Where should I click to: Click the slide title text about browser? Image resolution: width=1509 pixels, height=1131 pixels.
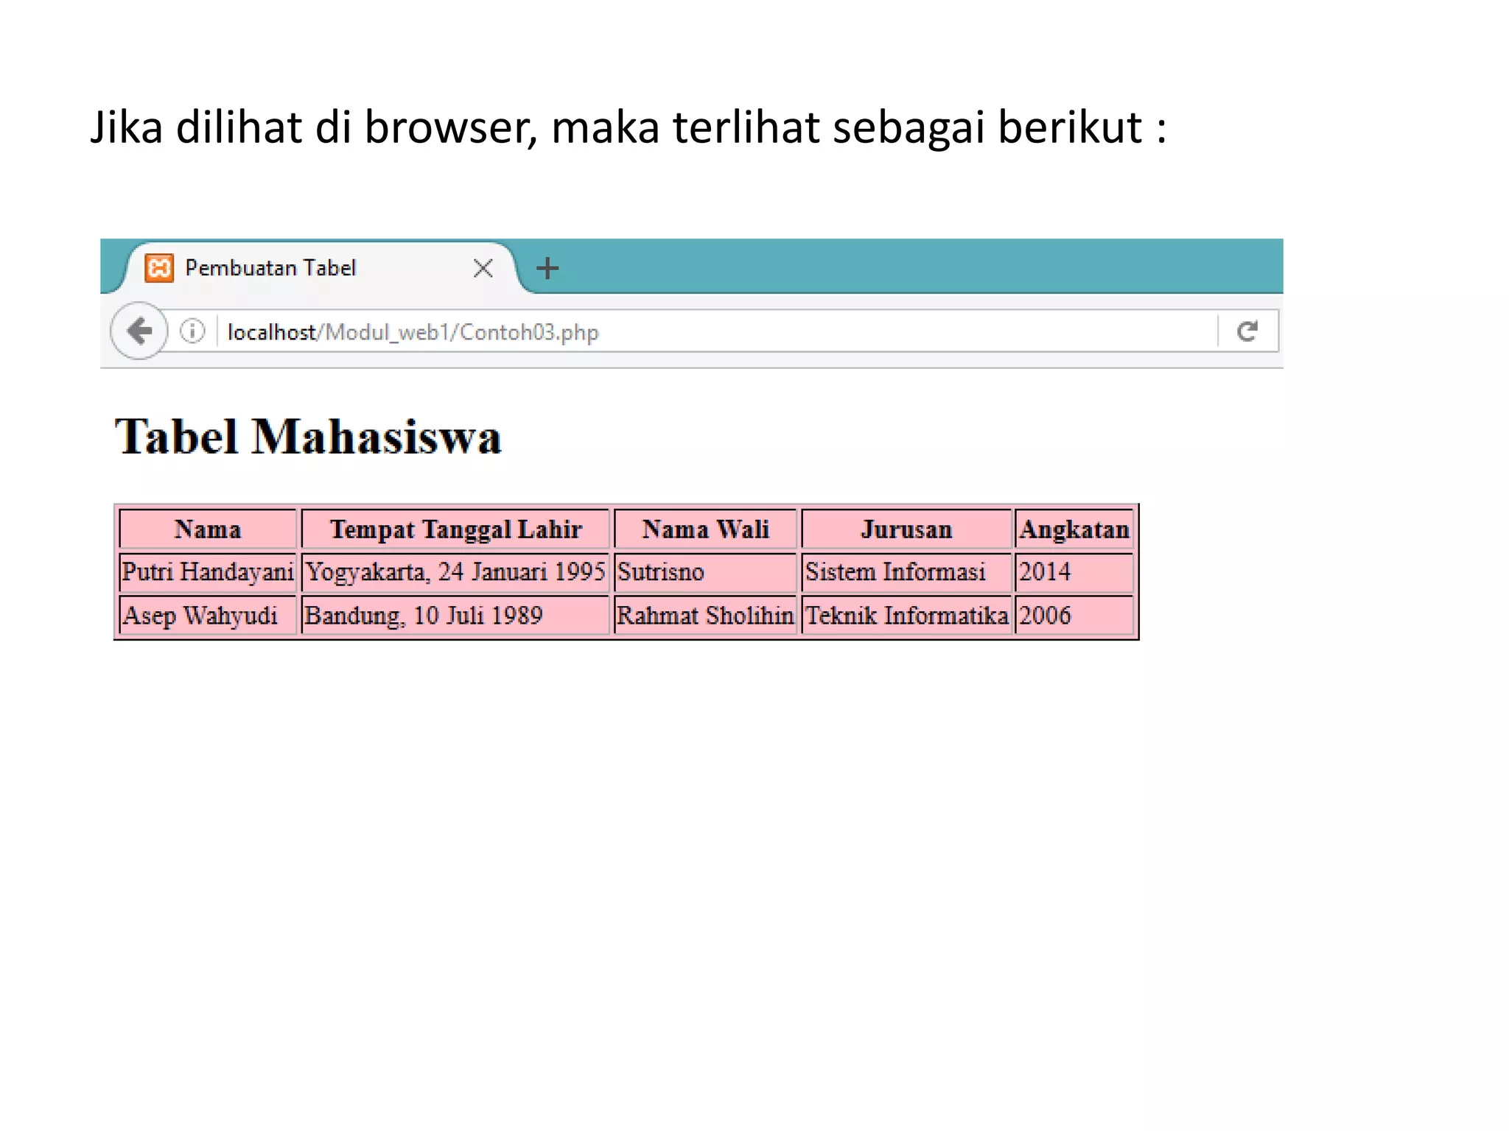click(x=629, y=128)
